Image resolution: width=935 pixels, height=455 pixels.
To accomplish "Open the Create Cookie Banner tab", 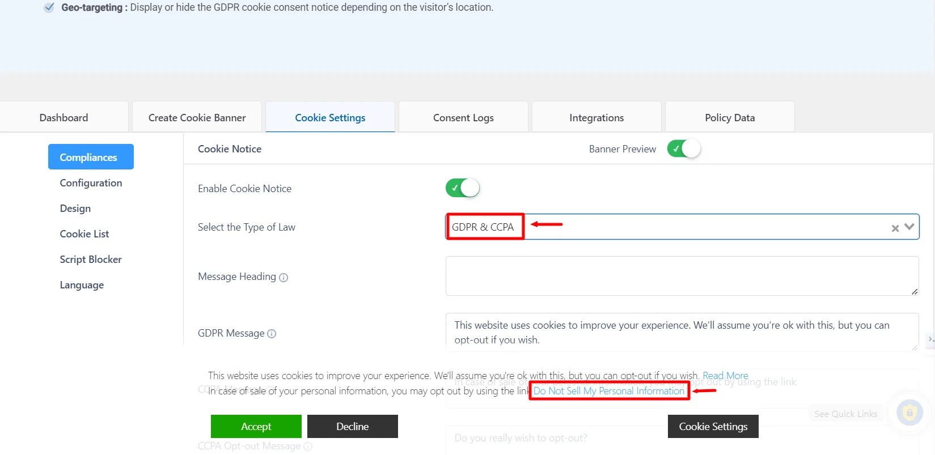I will pos(197,118).
